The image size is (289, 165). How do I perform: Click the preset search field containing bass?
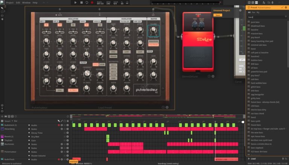266,17
